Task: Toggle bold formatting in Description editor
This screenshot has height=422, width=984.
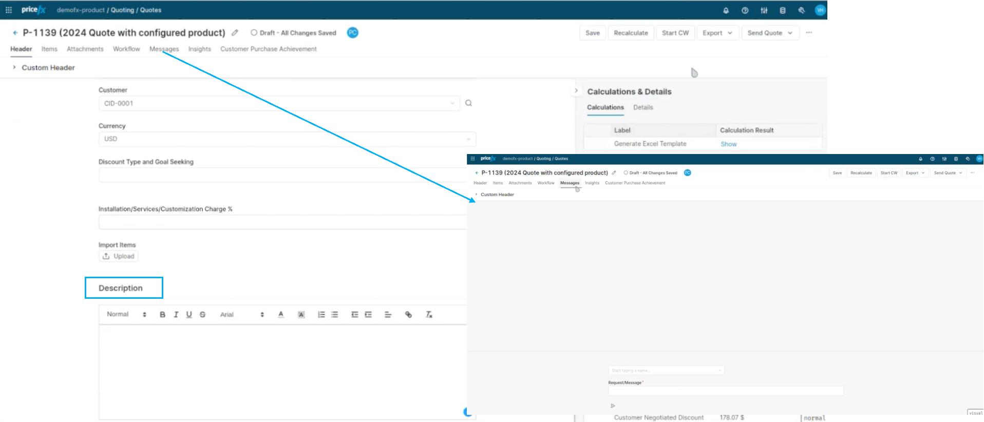Action: pyautogui.click(x=162, y=315)
